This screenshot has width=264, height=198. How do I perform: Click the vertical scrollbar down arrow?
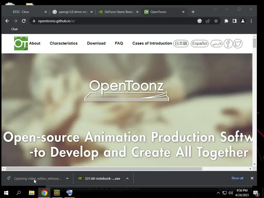pyautogui.click(x=254, y=164)
